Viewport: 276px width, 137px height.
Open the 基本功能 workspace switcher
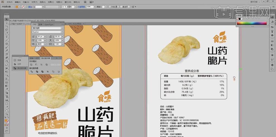pos(255,2)
